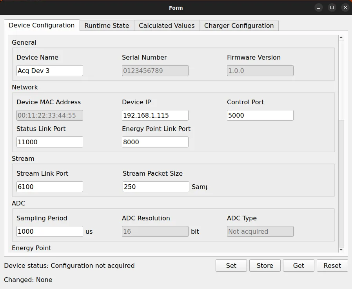The width and height of the screenshot is (352, 289).
Task: Click the 'Status Link Port' label
Action: [41, 129]
